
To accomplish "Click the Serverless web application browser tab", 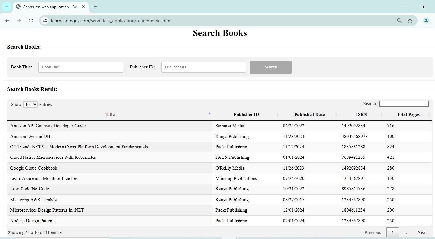I will click(x=51, y=7).
